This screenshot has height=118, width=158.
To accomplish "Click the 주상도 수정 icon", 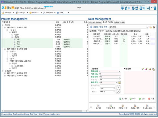I will pos(123,107).
